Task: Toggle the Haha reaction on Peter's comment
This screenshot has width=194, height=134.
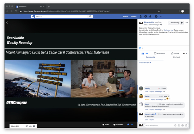Action: (147, 100)
